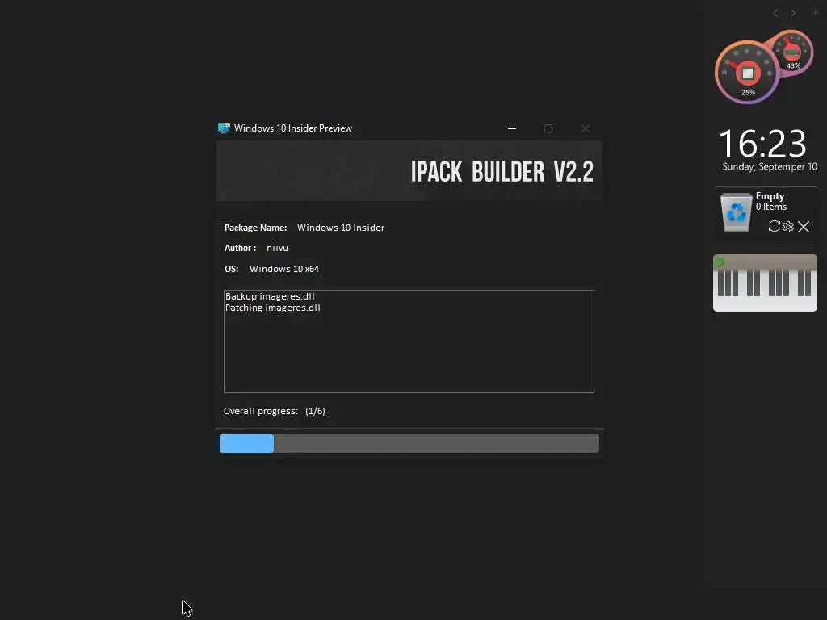Click the installation log text box
Viewport: 827px width, 620px height.
click(409, 341)
